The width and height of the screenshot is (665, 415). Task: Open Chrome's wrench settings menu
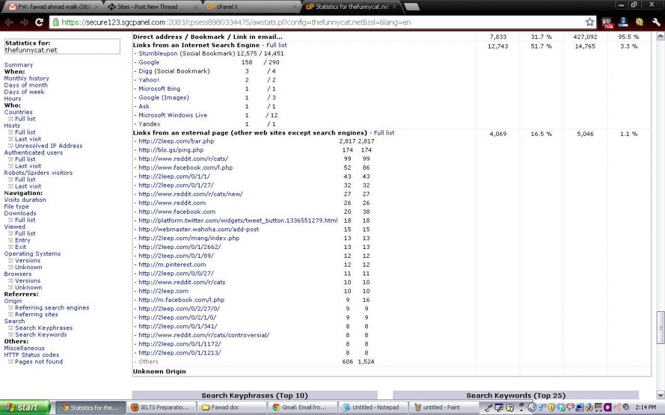pyautogui.click(x=656, y=22)
